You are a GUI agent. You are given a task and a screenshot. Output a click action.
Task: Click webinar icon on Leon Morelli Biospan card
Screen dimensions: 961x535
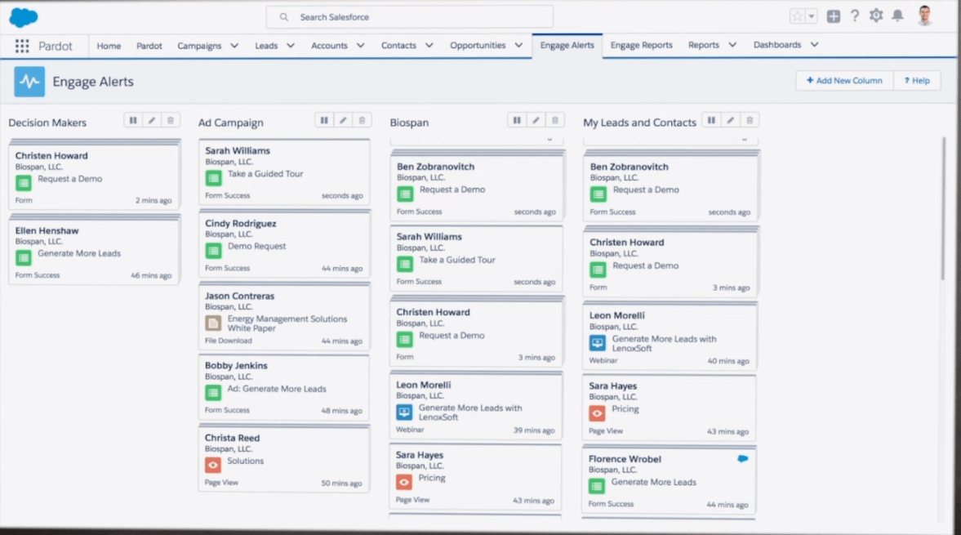(x=404, y=412)
